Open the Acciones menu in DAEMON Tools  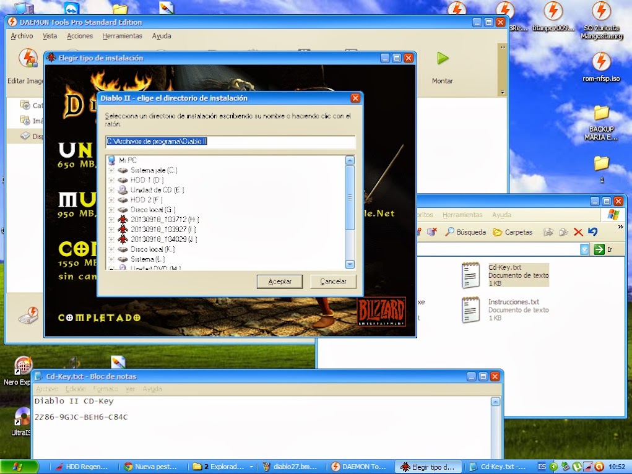click(x=80, y=36)
